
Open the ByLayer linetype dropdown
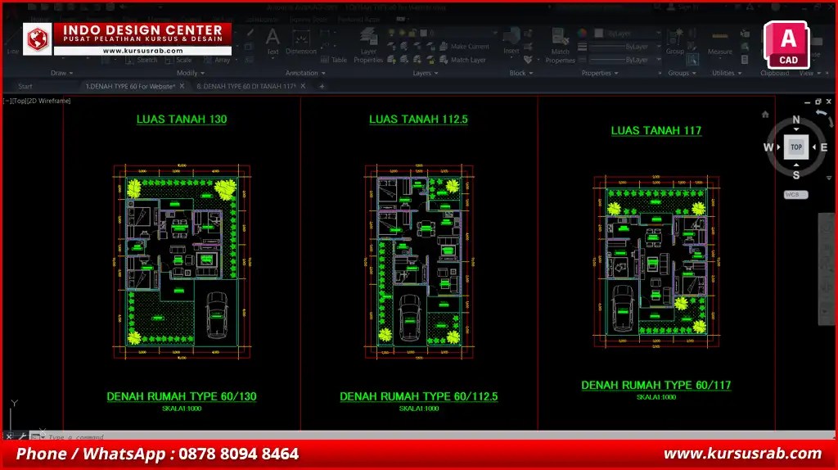(x=624, y=60)
